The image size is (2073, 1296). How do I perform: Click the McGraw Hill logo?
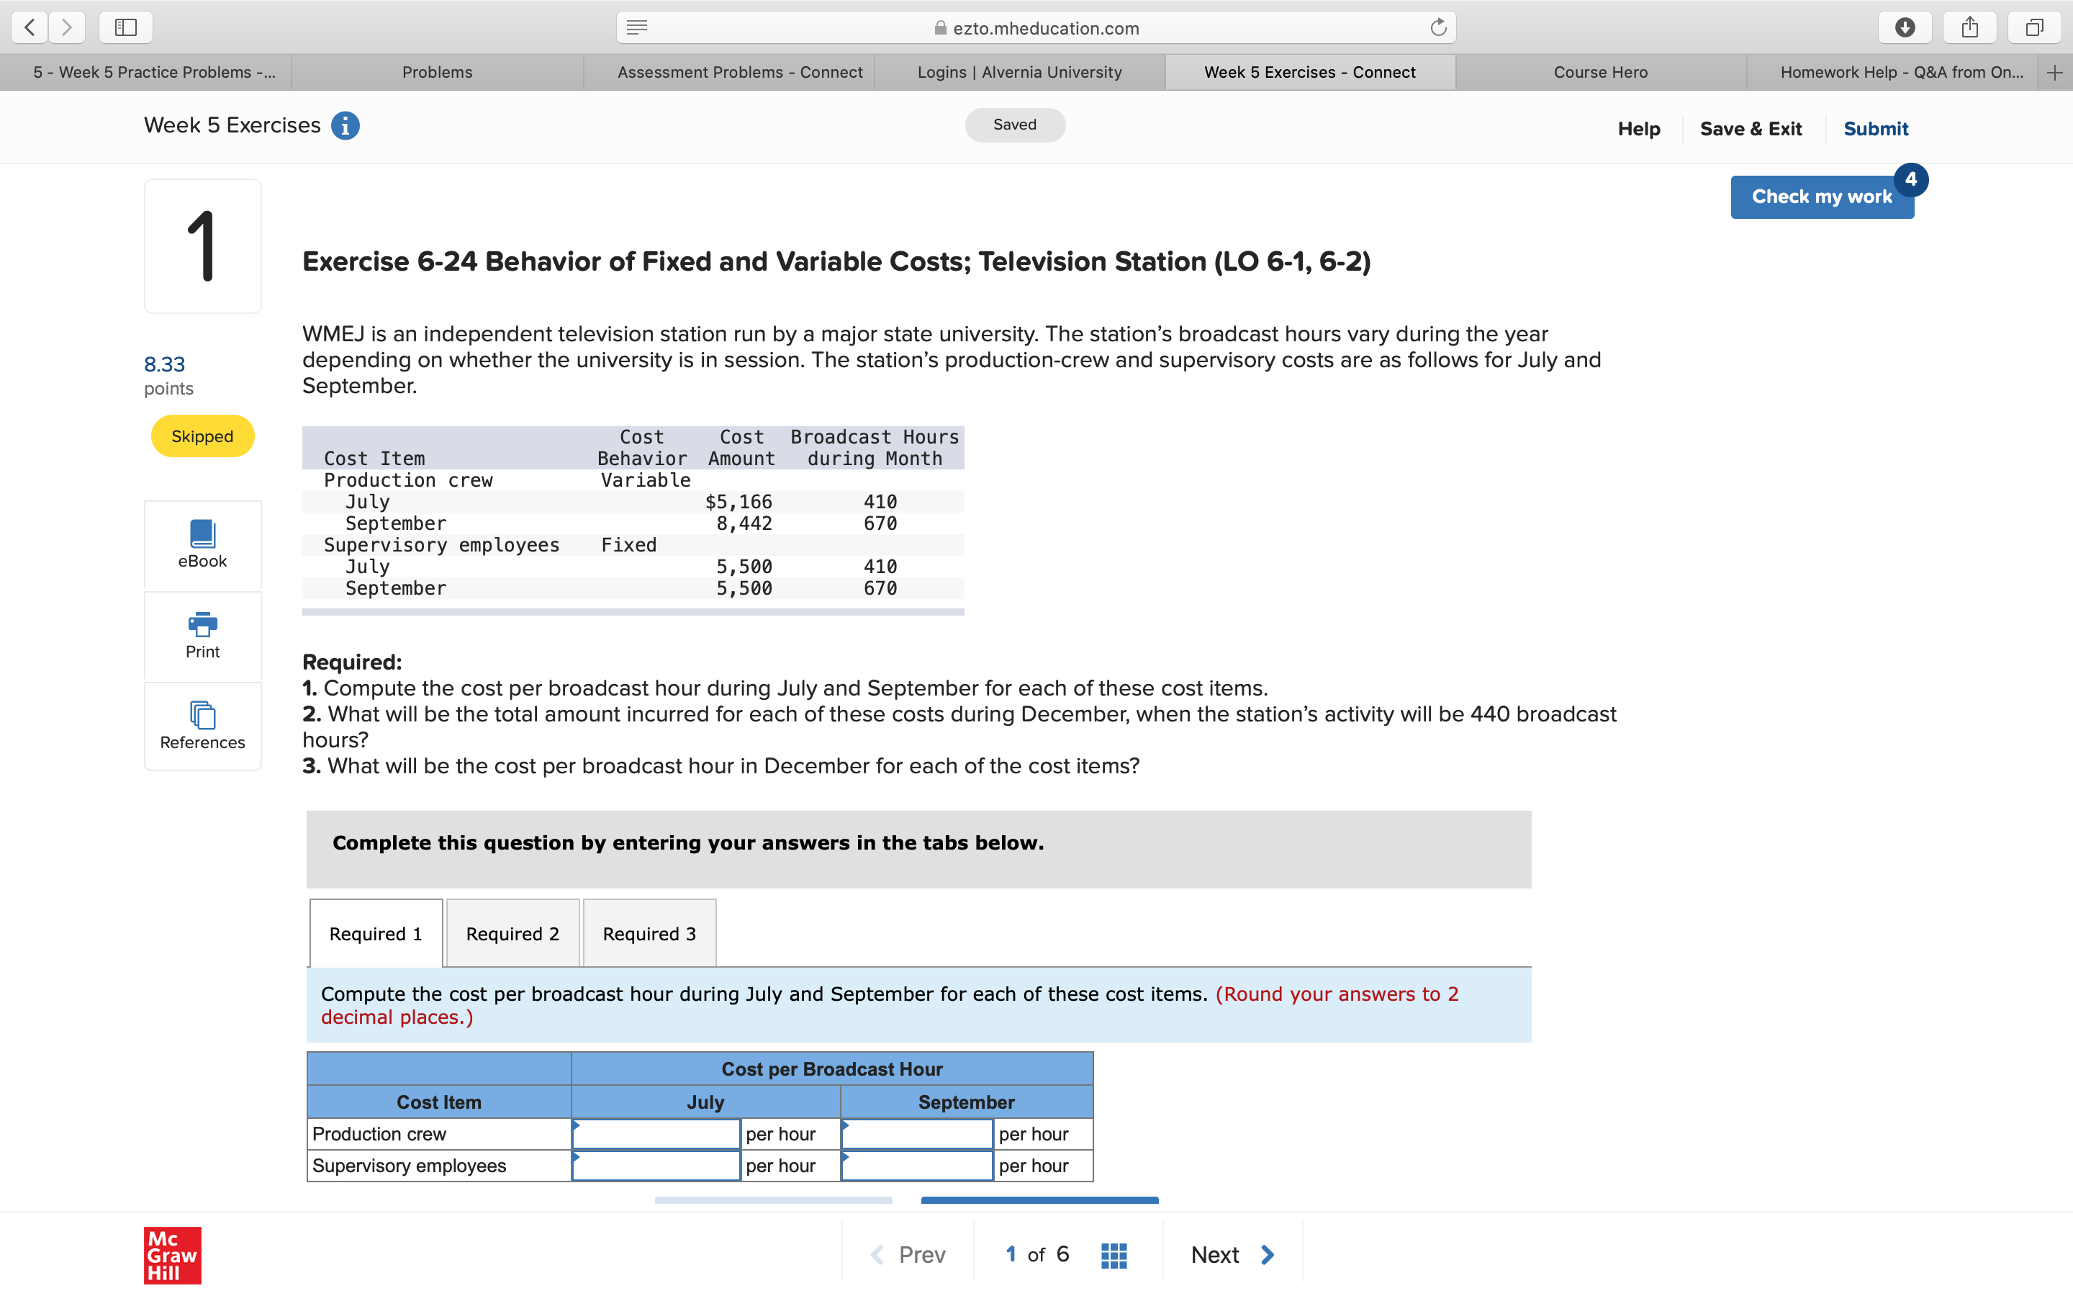point(171,1255)
